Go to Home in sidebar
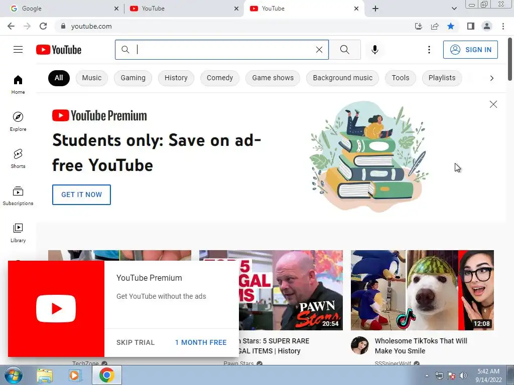514x385 pixels. tap(18, 84)
